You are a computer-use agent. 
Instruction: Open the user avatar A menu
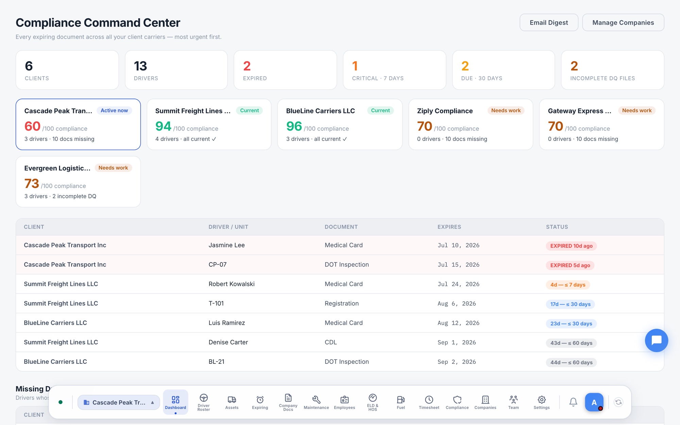pos(594,402)
